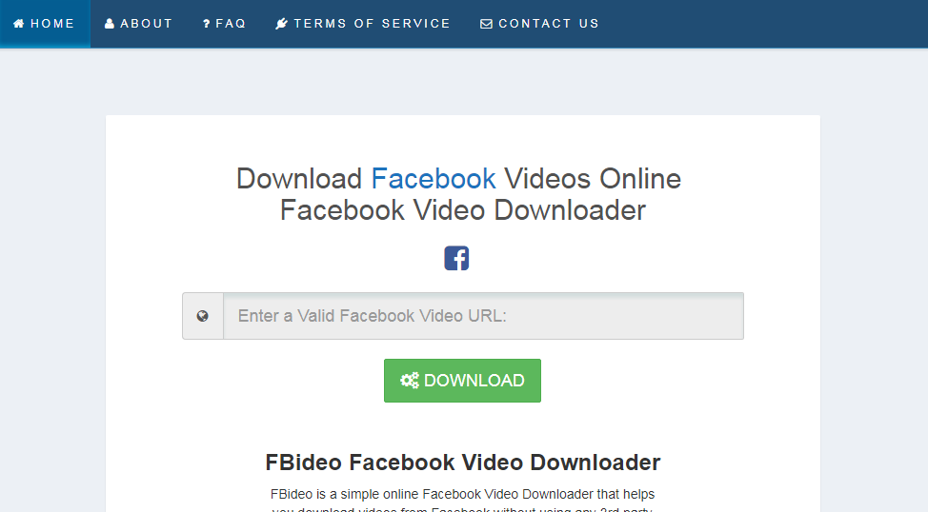Click the house icon beside Home

coord(19,24)
